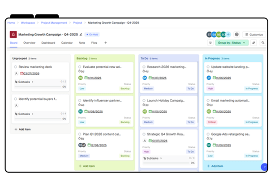
Task: Add item to the In Progress column
Action: (x=215, y=166)
